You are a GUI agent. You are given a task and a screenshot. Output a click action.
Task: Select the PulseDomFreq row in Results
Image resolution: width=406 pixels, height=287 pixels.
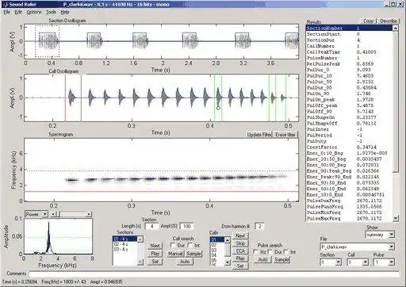350,201
